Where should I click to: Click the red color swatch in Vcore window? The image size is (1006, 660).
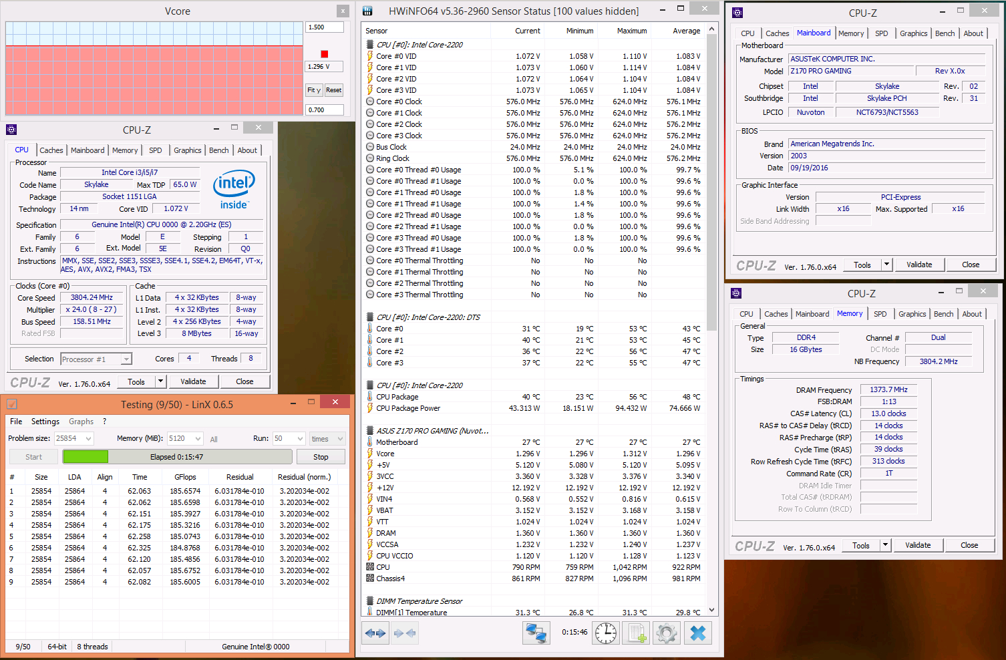(325, 54)
